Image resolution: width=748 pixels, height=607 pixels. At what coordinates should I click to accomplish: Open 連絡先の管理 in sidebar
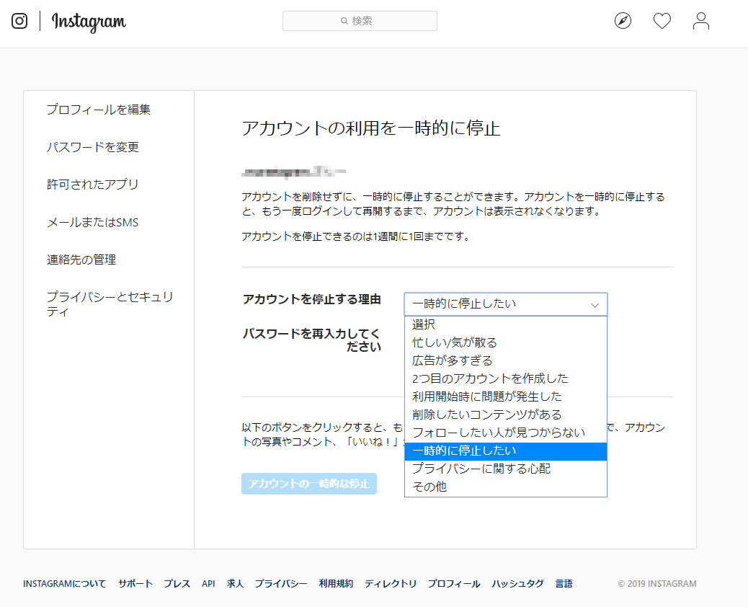pos(81,260)
